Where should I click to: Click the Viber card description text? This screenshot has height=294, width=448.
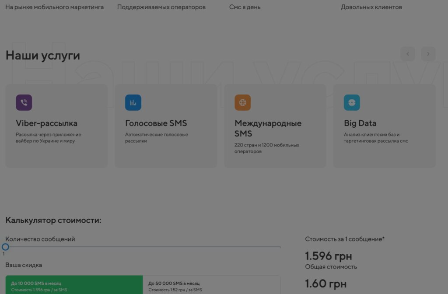click(x=48, y=138)
